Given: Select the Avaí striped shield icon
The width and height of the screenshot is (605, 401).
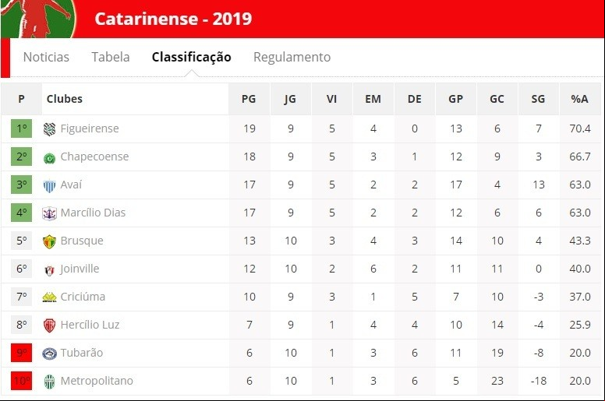Looking at the screenshot, I should [49, 185].
